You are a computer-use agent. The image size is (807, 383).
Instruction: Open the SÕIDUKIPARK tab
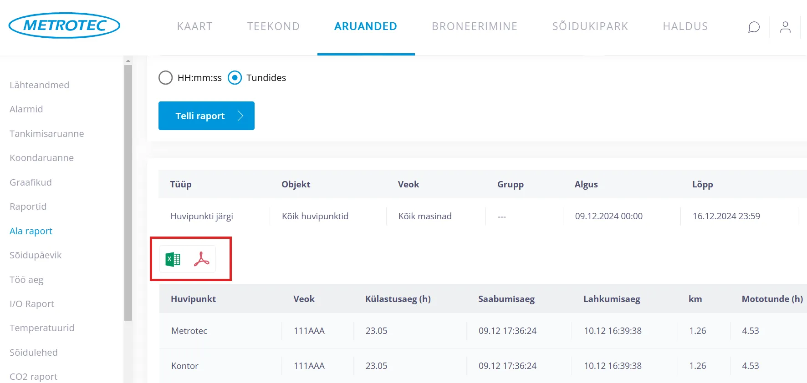click(x=590, y=26)
